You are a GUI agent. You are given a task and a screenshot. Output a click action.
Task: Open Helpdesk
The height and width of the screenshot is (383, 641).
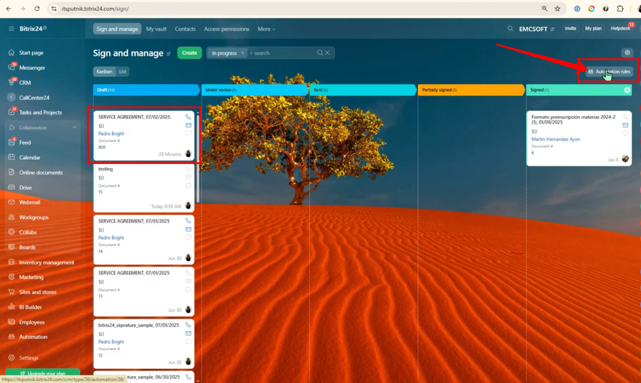point(620,29)
